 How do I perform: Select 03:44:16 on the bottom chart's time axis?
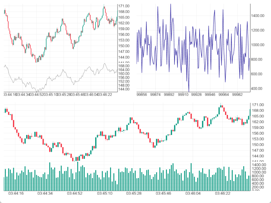pyautogui.click(x=16, y=193)
